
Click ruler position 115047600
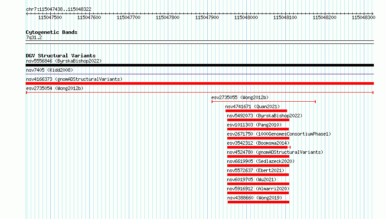click(x=89, y=17)
